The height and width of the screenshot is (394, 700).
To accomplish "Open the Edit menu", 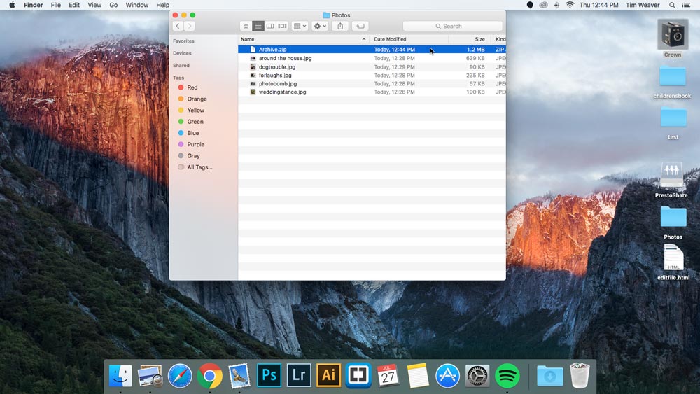I will (x=74, y=5).
